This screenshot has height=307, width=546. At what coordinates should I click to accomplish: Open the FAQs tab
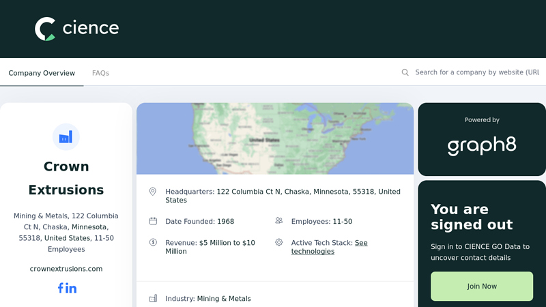pyautogui.click(x=100, y=73)
